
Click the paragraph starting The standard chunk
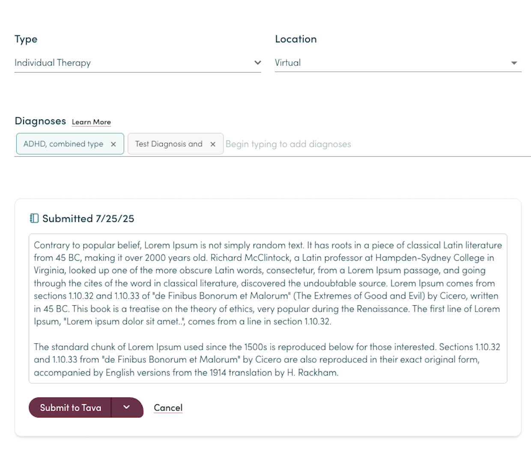pos(267,360)
